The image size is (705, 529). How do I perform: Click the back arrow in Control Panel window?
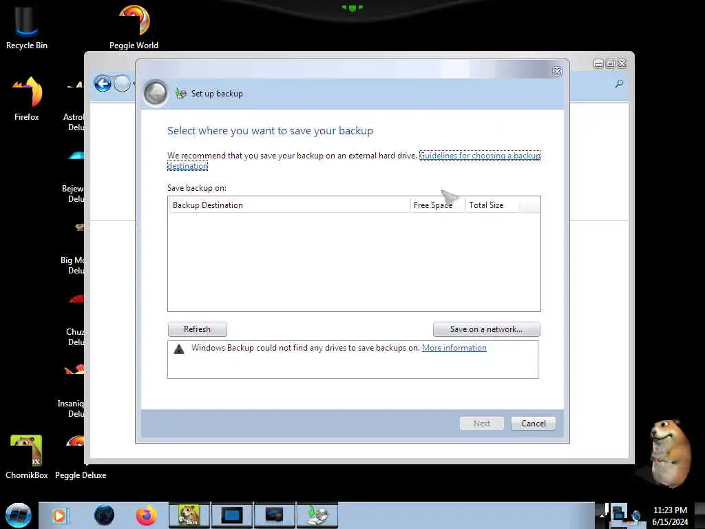[x=103, y=83]
